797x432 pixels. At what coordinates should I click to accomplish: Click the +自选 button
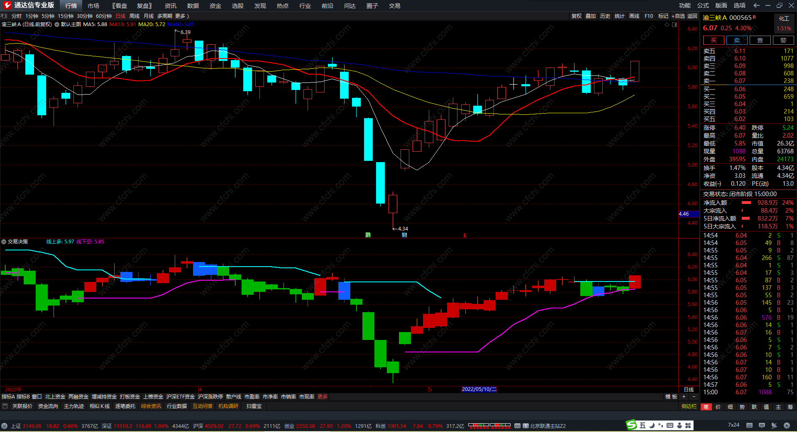pyautogui.click(x=678, y=16)
